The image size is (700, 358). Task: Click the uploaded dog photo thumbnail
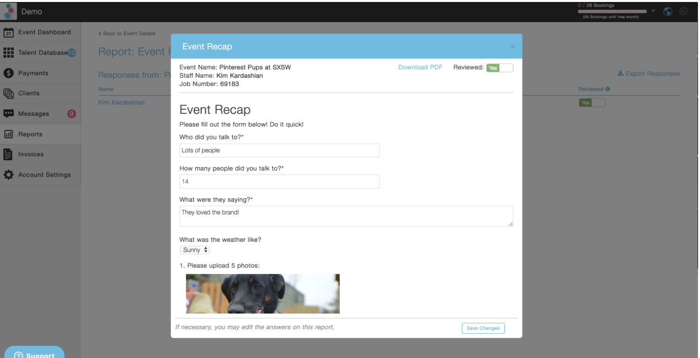click(x=262, y=294)
